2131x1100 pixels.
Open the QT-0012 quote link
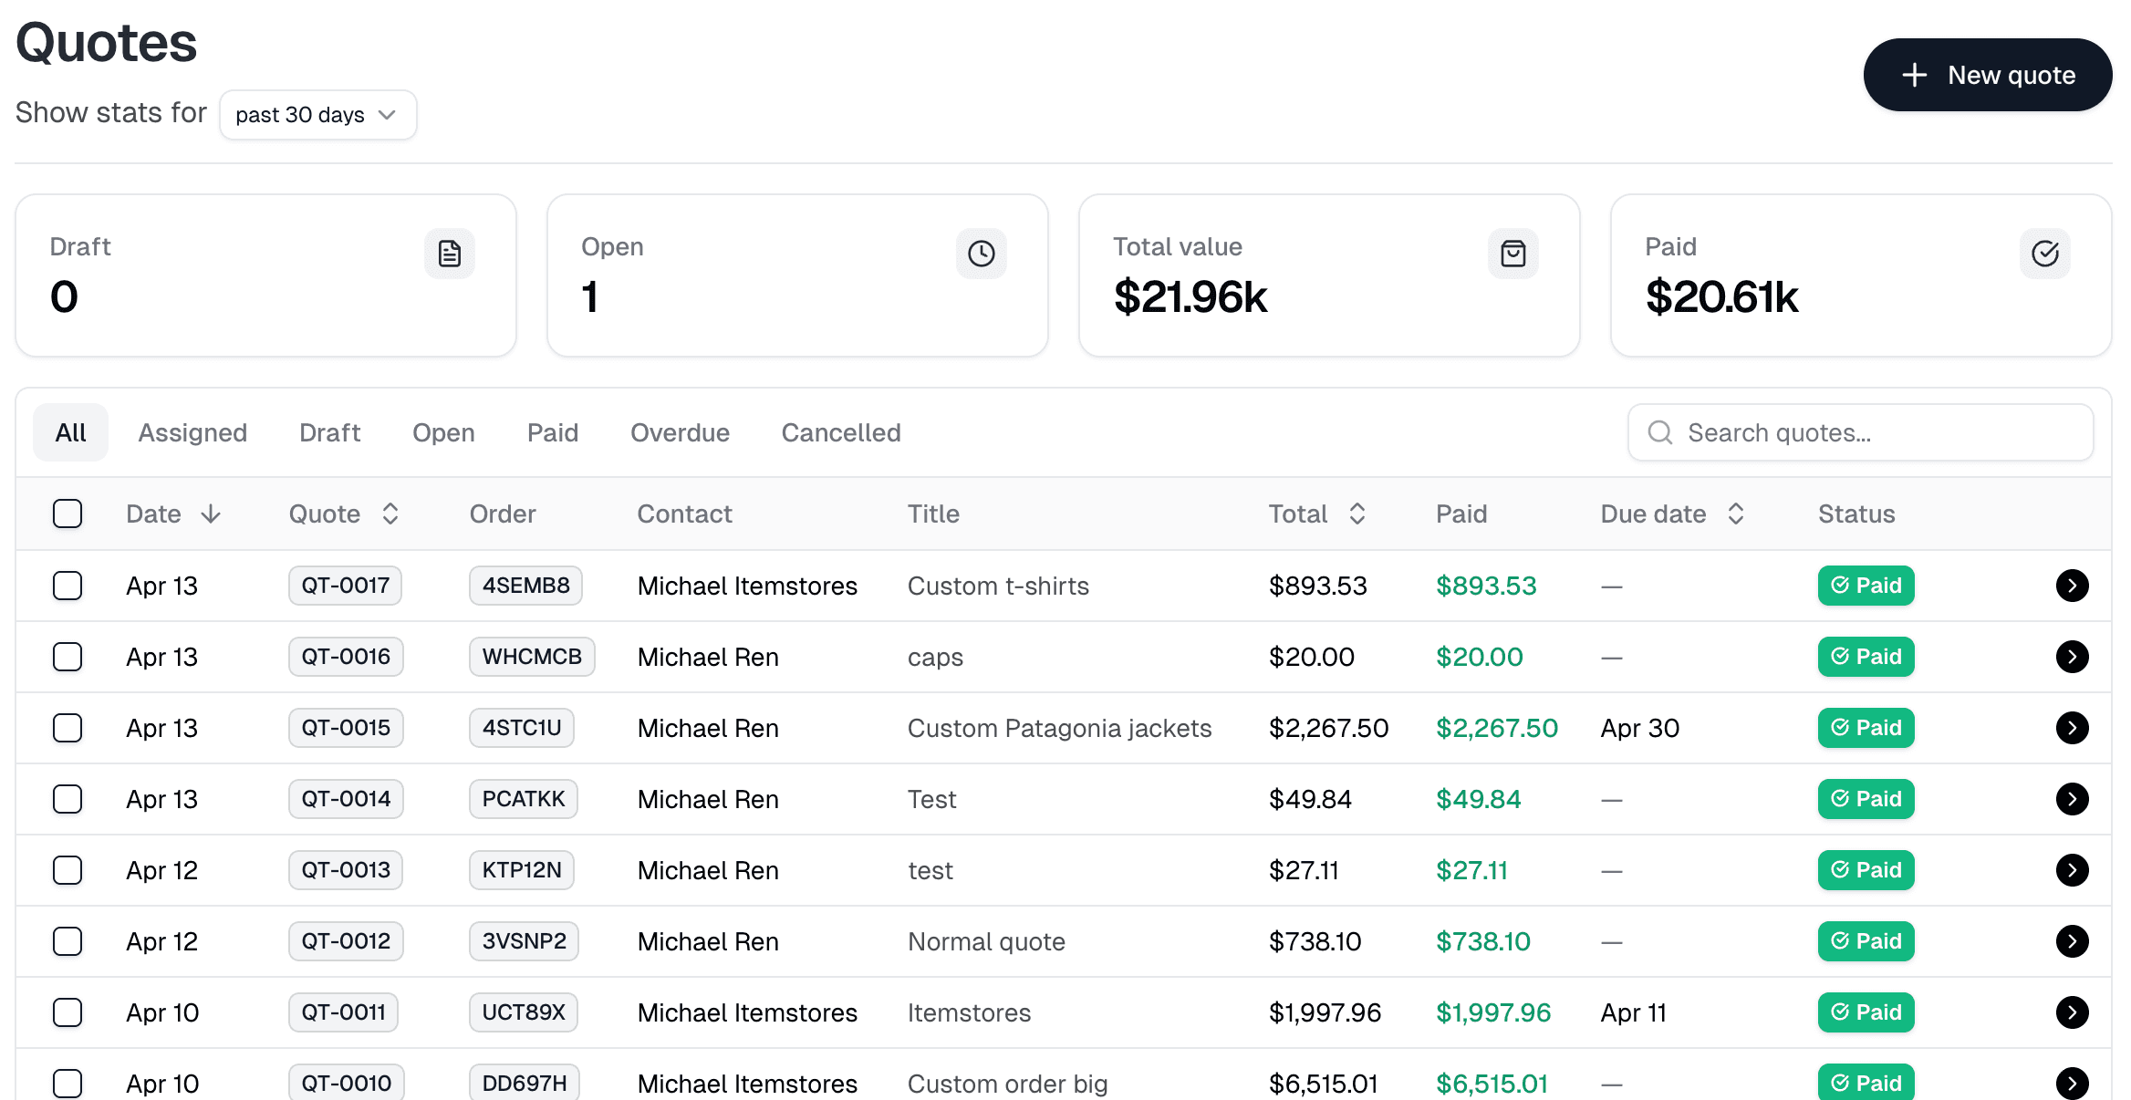346,940
